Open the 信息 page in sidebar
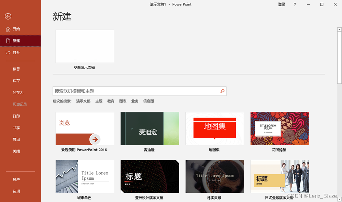 pyautogui.click(x=16, y=69)
